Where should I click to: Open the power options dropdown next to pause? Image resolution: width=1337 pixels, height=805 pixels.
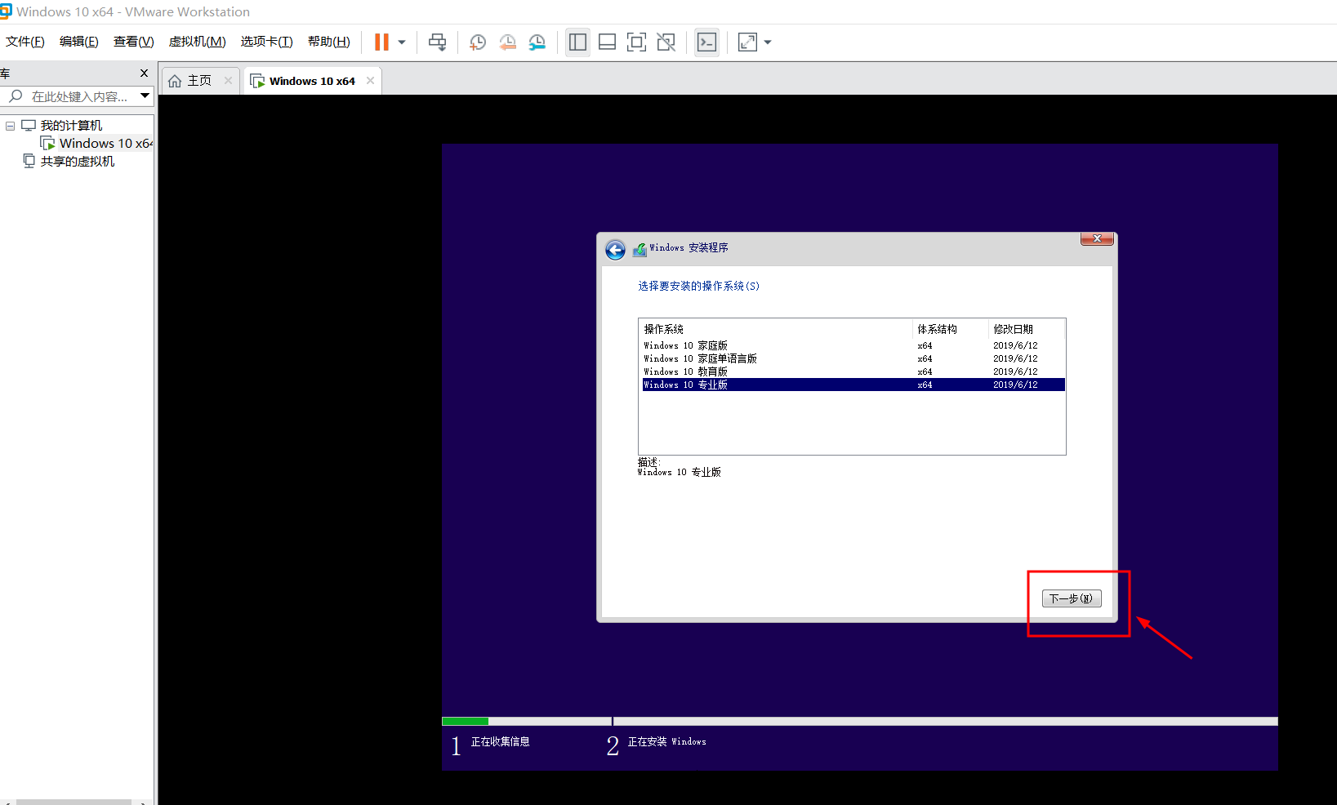pos(402,42)
